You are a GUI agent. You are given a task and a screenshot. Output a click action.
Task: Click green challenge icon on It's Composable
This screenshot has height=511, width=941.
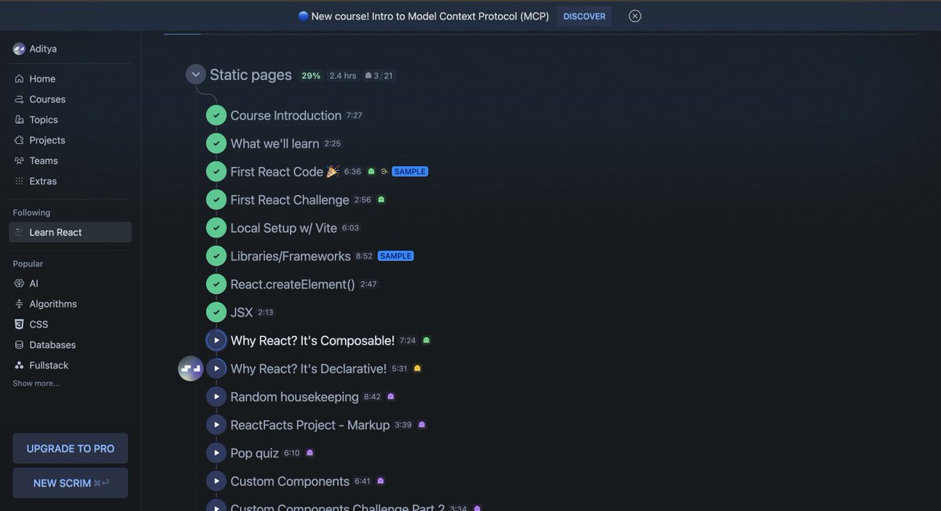point(427,340)
